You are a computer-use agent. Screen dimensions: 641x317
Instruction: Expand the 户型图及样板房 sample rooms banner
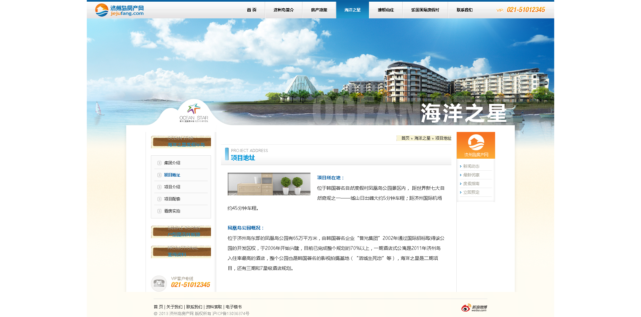pos(181,232)
